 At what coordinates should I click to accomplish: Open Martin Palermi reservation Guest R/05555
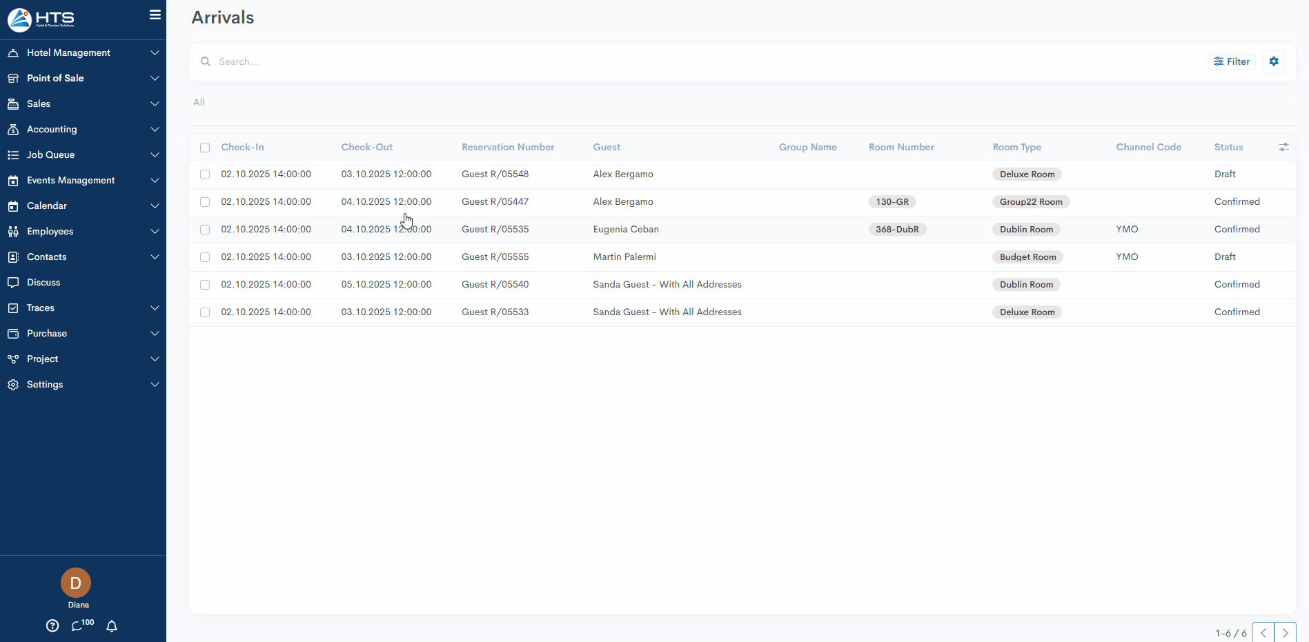click(x=495, y=257)
